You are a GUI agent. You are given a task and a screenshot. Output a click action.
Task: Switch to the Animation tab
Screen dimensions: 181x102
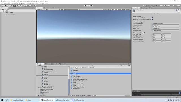(x=48, y=8)
